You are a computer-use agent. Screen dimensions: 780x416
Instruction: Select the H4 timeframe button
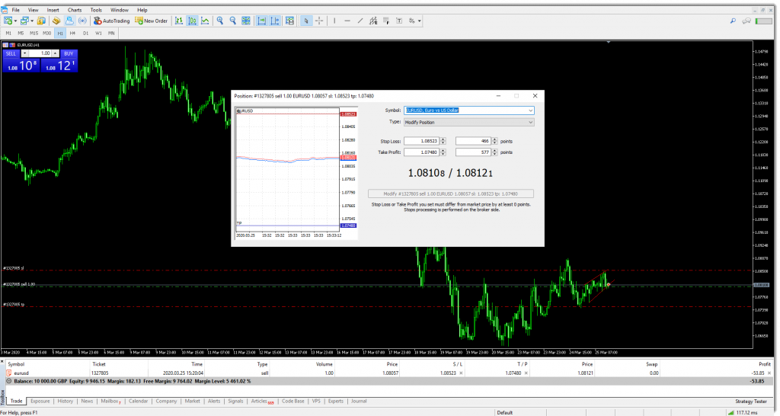click(72, 34)
